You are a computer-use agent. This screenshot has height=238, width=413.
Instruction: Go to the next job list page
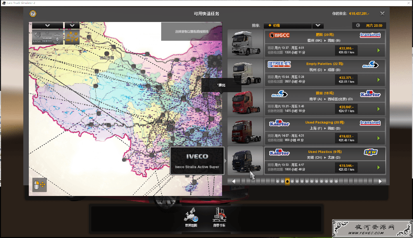[x=380, y=181]
